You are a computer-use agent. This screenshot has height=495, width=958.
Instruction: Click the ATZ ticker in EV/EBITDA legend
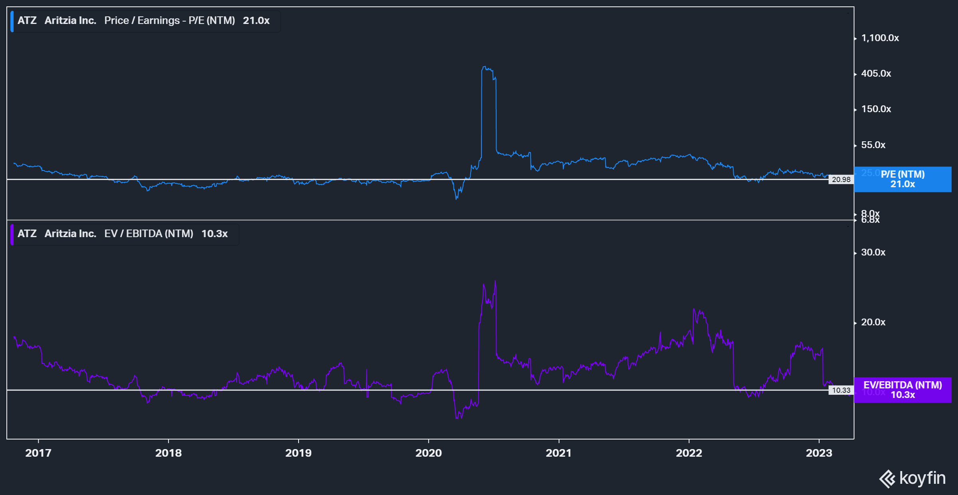[27, 234]
